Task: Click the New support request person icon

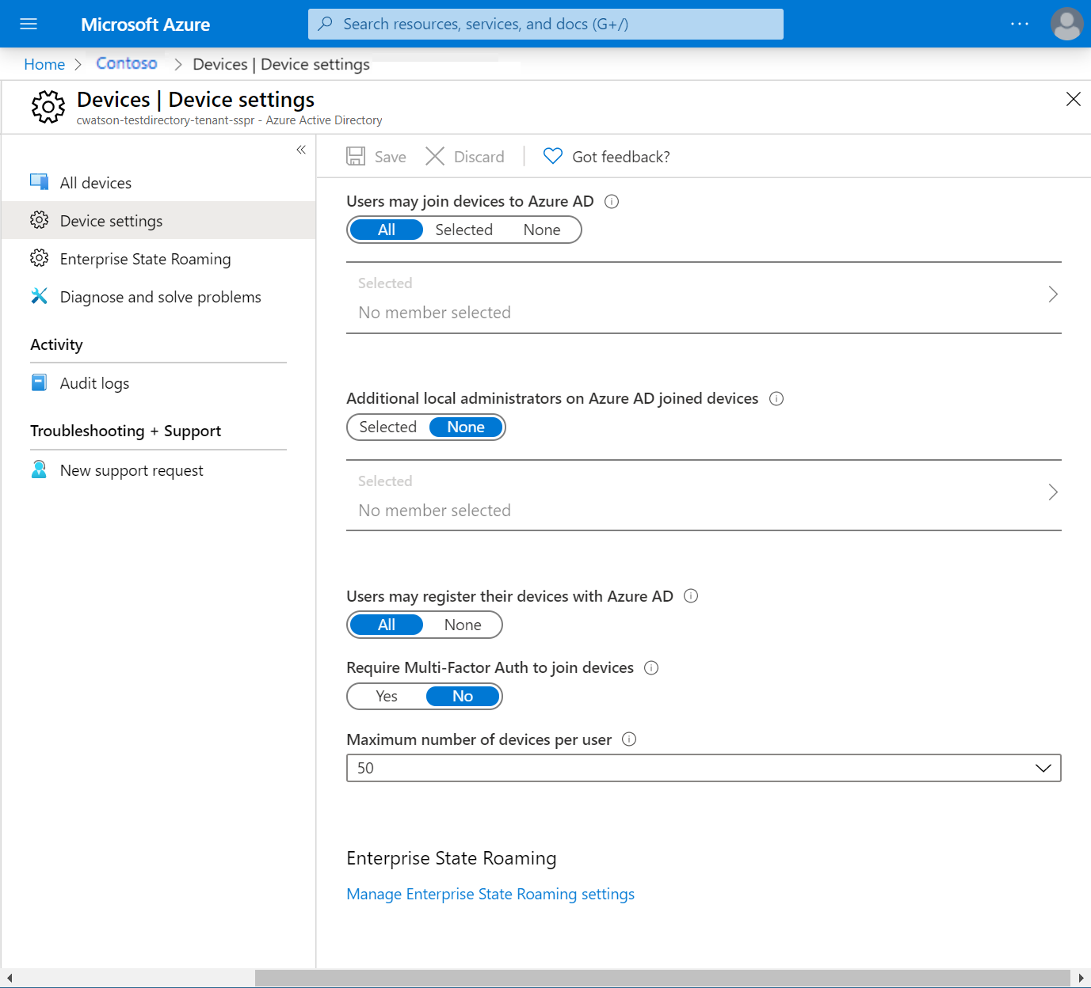Action: click(x=39, y=469)
